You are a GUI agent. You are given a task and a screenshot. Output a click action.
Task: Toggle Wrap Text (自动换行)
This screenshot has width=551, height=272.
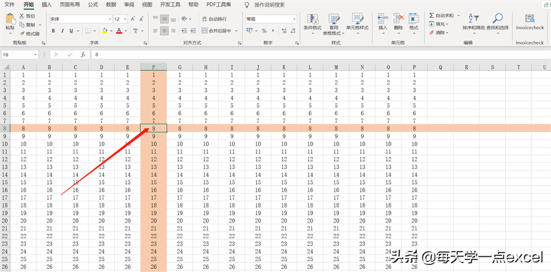[x=214, y=19]
